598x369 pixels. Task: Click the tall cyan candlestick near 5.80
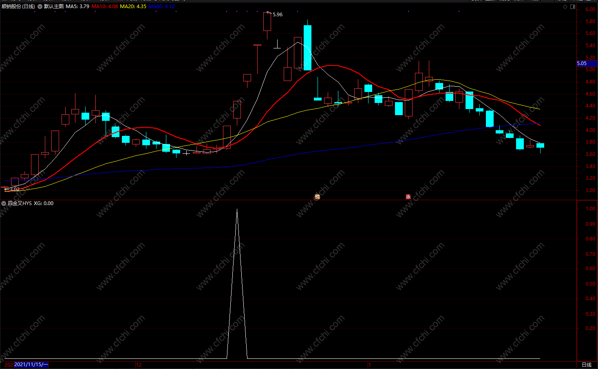[x=307, y=48]
